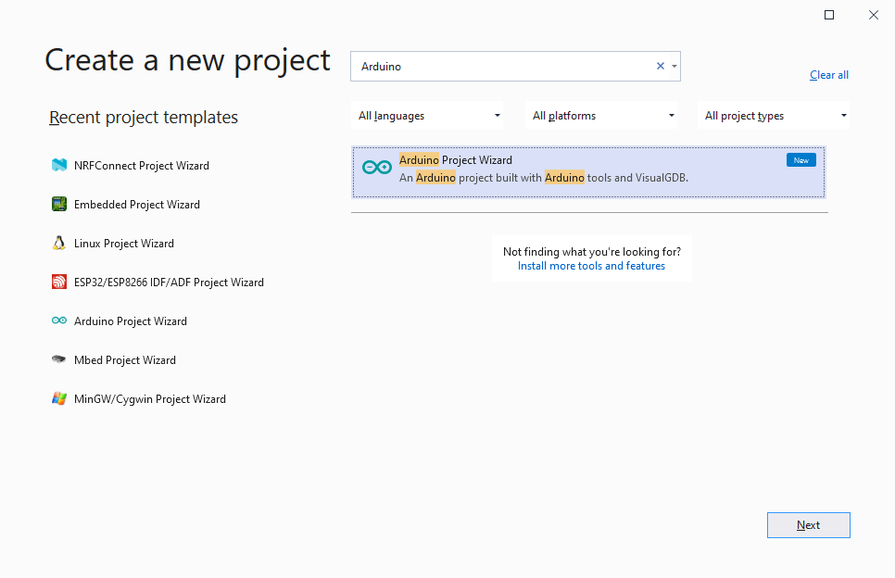Click the Clear all link
The width and height of the screenshot is (895, 578).
coord(828,75)
